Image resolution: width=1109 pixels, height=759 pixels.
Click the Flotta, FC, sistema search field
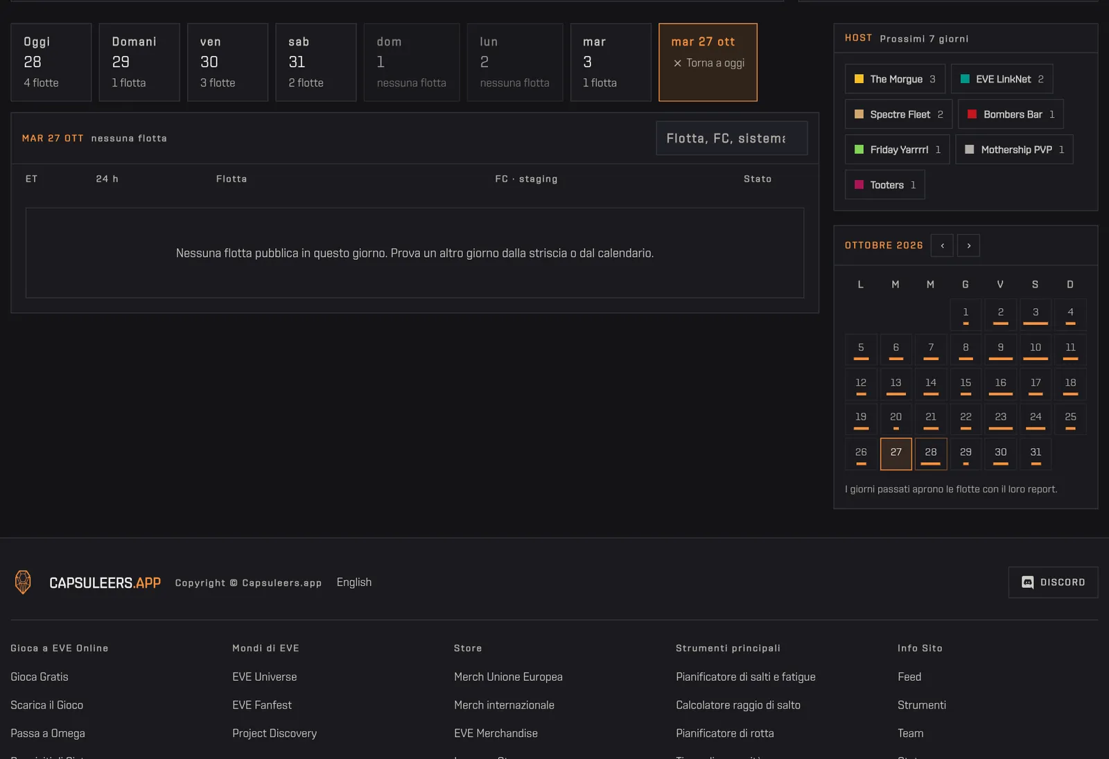point(732,139)
